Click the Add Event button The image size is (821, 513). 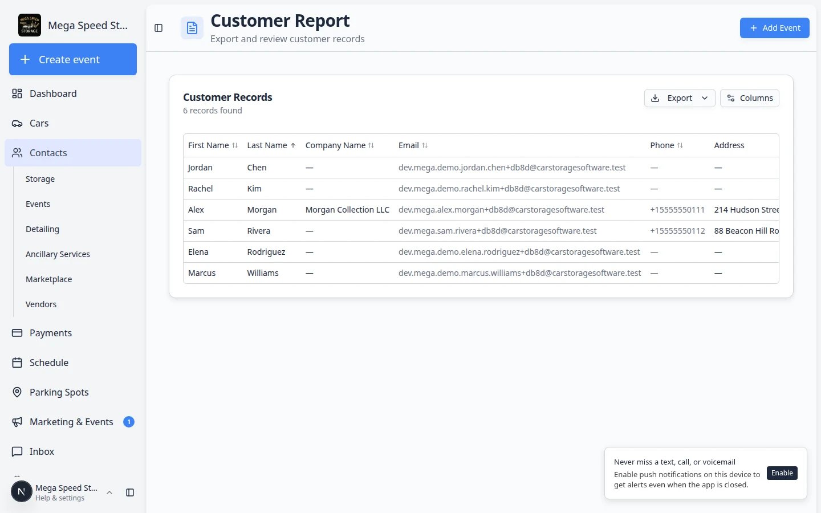(774, 28)
